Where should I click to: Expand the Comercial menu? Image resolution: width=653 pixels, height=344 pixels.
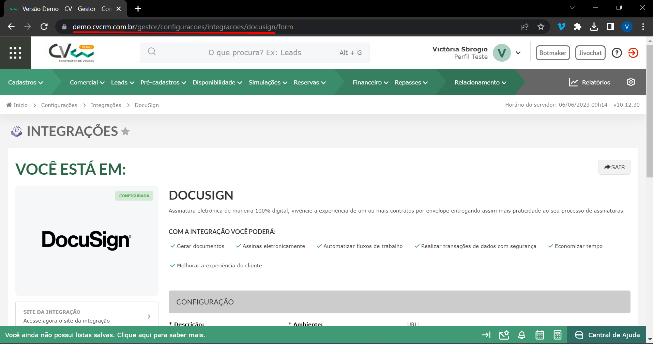click(87, 82)
